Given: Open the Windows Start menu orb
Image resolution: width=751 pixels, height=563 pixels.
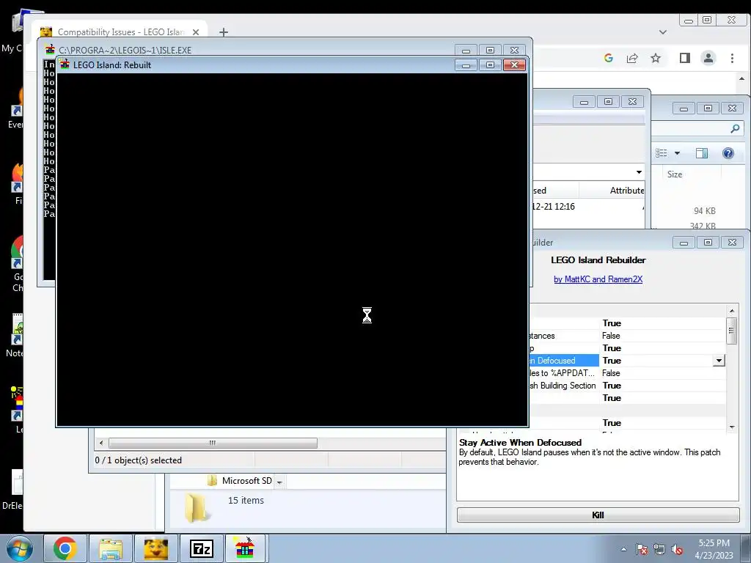Looking at the screenshot, I should pyautogui.click(x=20, y=548).
